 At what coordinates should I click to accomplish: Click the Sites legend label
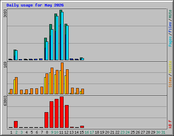point(170,82)
